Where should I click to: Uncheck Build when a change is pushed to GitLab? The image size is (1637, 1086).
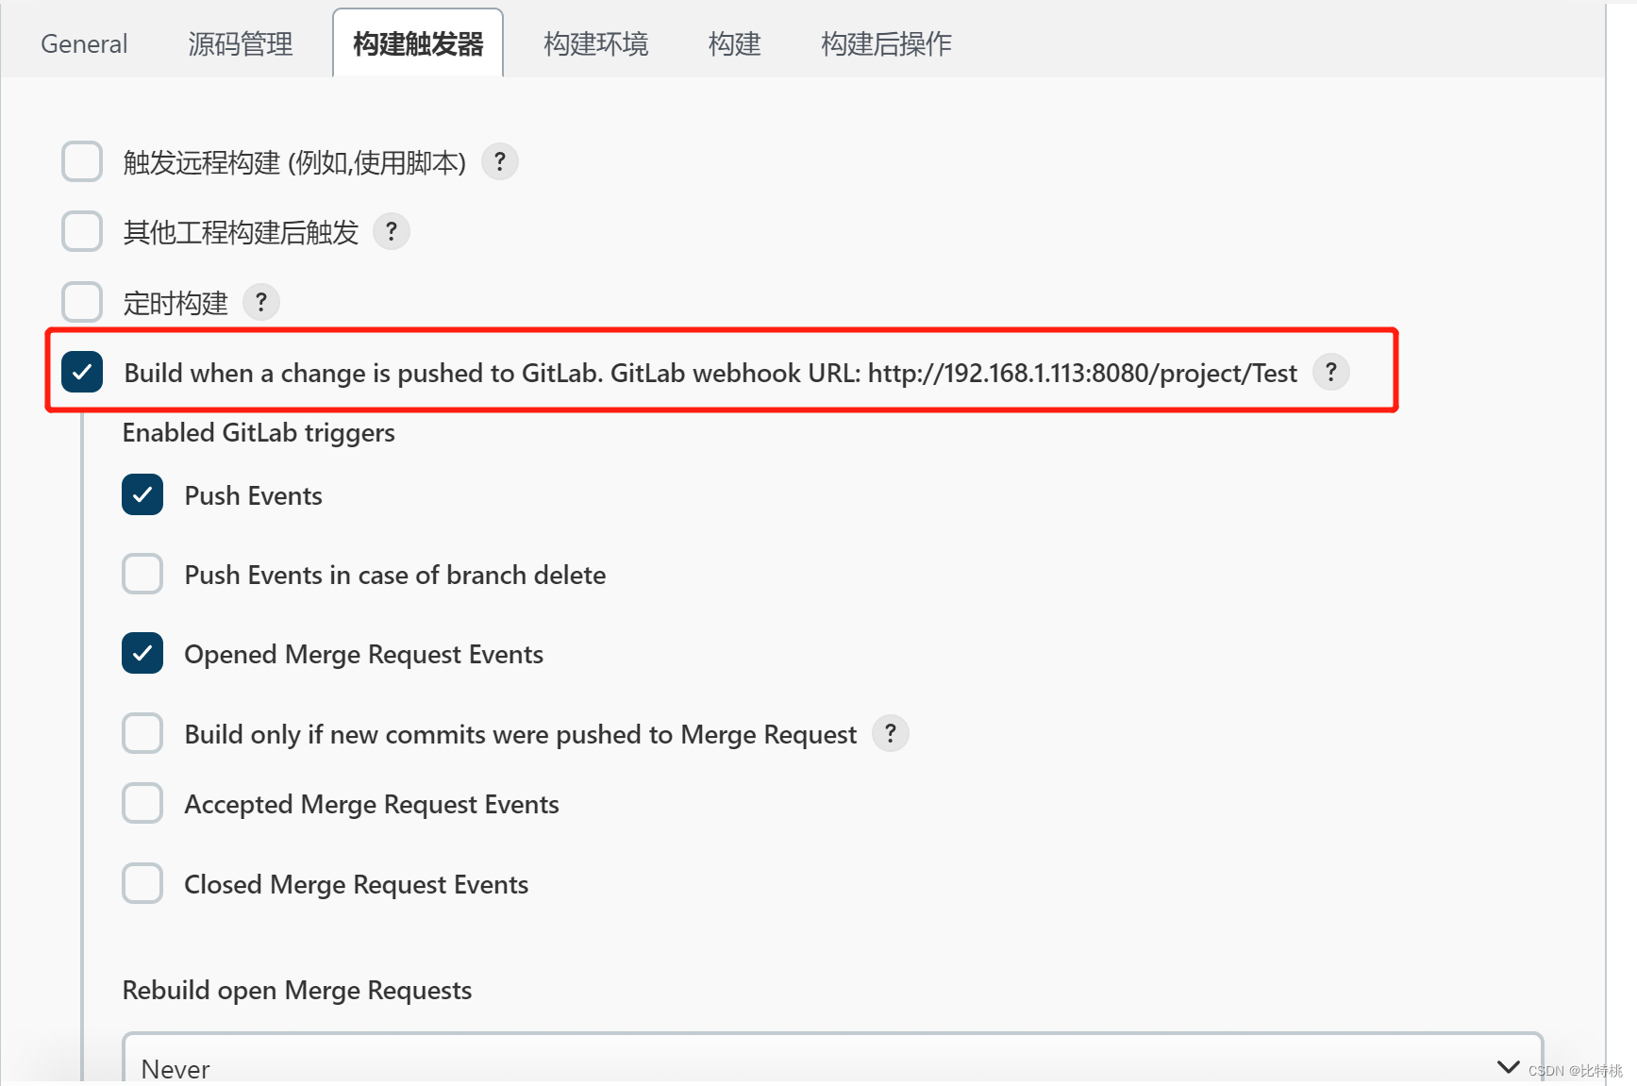pos(82,372)
